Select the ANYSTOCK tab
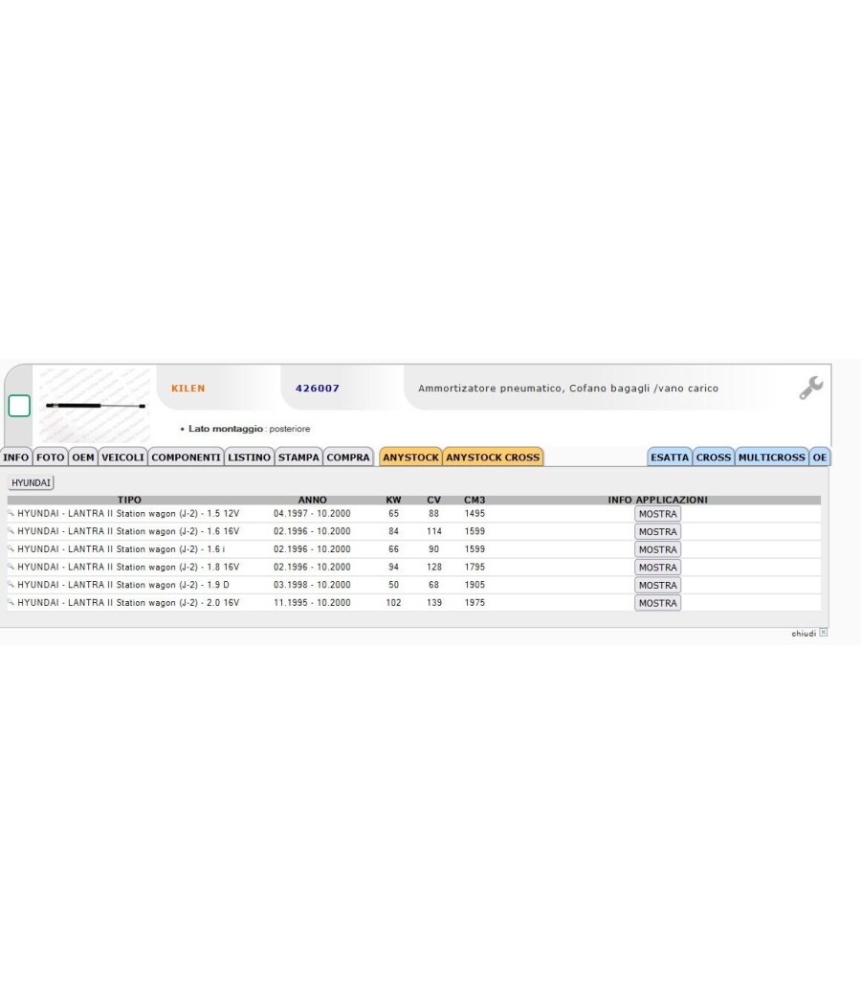Viewport: 861px width, 1005px height. tap(410, 457)
